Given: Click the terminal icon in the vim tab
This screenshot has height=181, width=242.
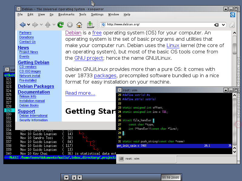Looking at the screenshot, I should [x=121, y=159].
